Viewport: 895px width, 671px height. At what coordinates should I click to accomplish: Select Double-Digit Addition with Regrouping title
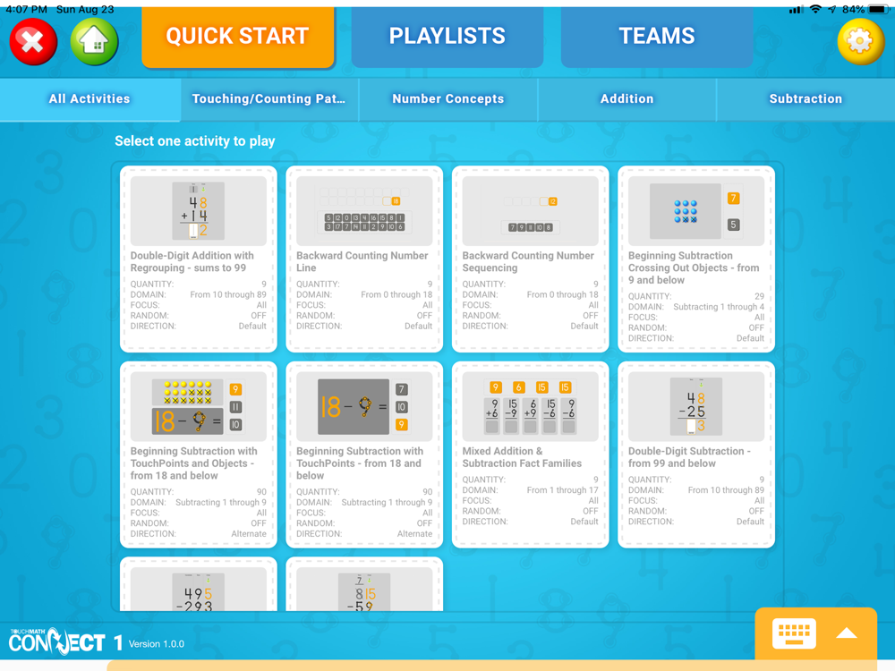tap(192, 262)
